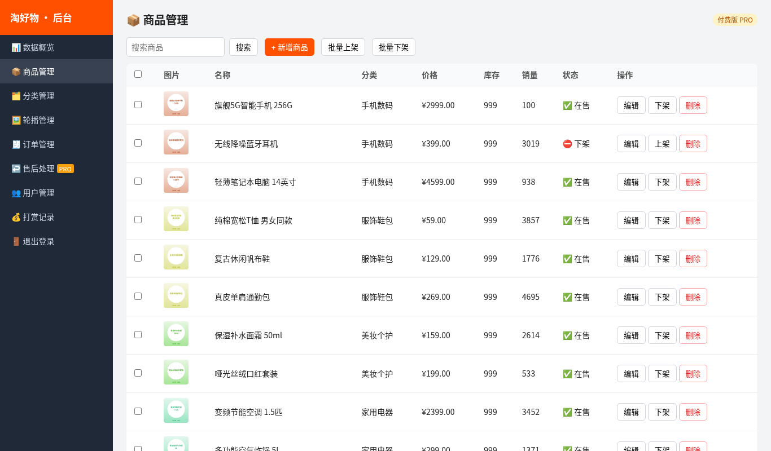Viewport: 771px width, 451px height.
Task: Click the thumbnail of 保湿补水面霜 50ml
Action: coord(176,334)
